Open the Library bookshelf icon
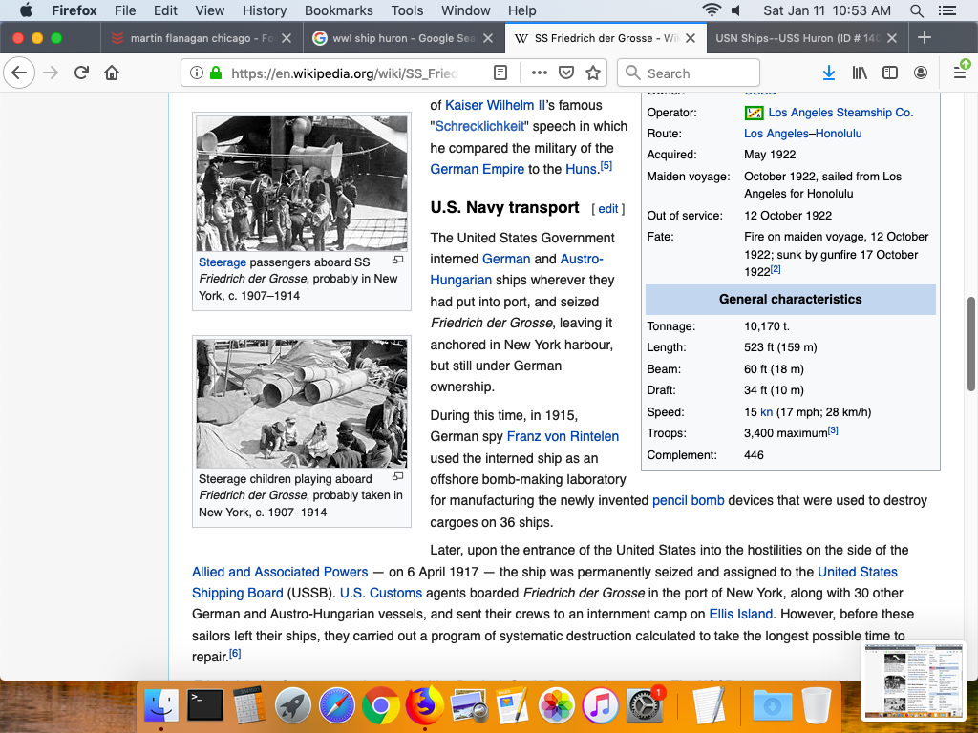978x733 pixels. point(860,73)
